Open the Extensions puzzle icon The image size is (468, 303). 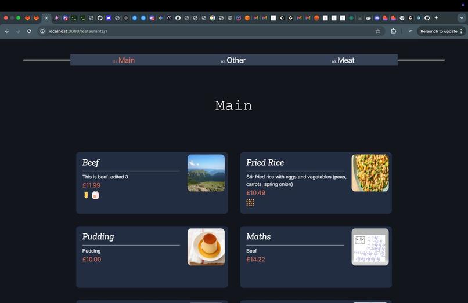pyautogui.click(x=393, y=31)
